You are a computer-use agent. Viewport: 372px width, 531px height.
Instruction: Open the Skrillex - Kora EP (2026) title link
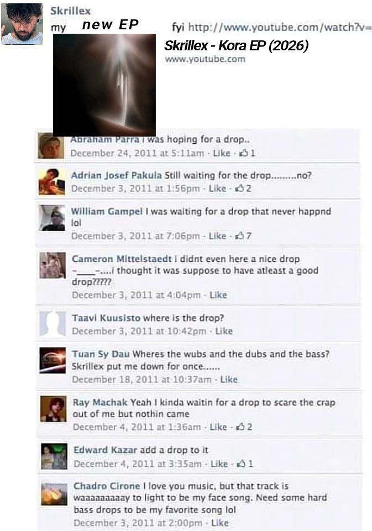(236, 45)
